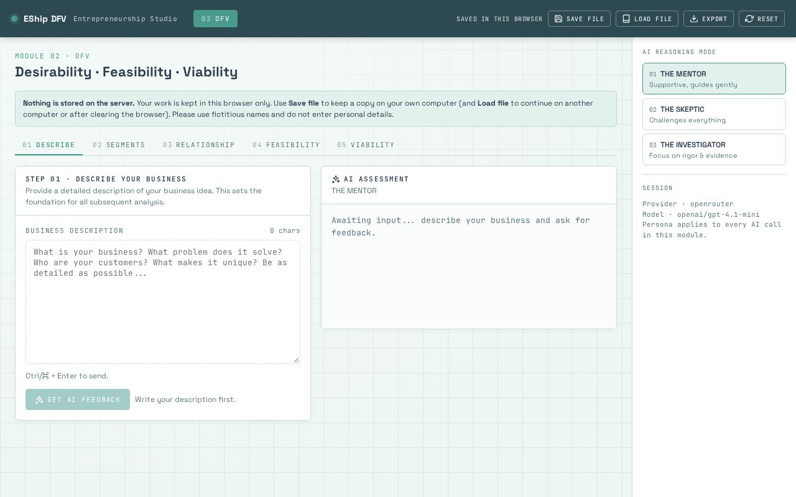The image size is (796, 497).
Task: Open the 03 Relationship tab
Action: pyautogui.click(x=199, y=145)
